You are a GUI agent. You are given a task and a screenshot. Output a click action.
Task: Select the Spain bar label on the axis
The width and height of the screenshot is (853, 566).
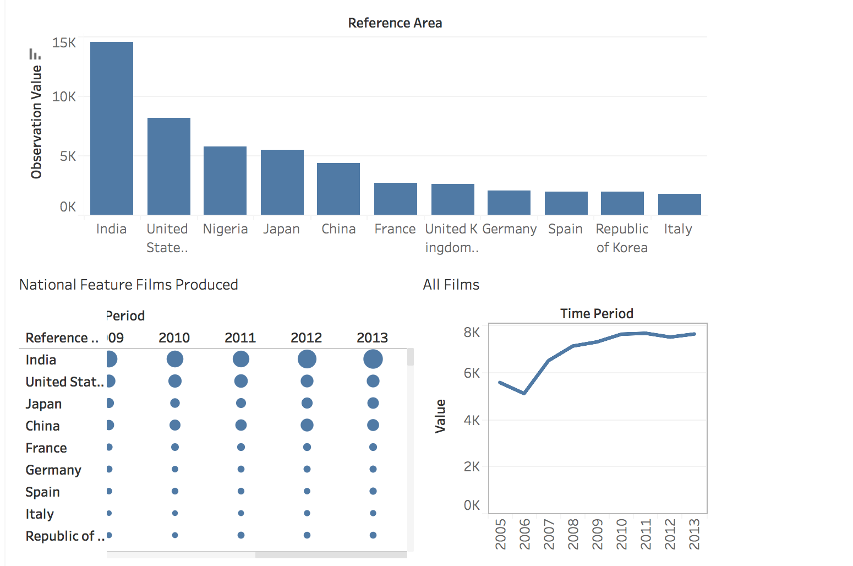pyautogui.click(x=565, y=229)
